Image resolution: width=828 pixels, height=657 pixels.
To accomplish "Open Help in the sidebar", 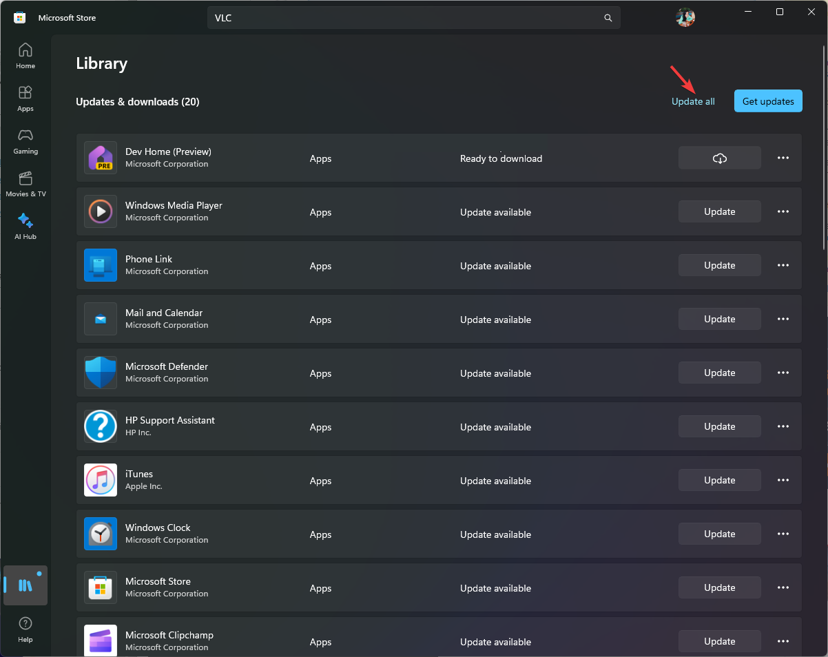I will pyautogui.click(x=25, y=629).
